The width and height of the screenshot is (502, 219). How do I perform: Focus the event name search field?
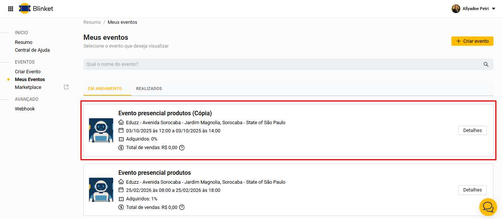tap(283, 64)
